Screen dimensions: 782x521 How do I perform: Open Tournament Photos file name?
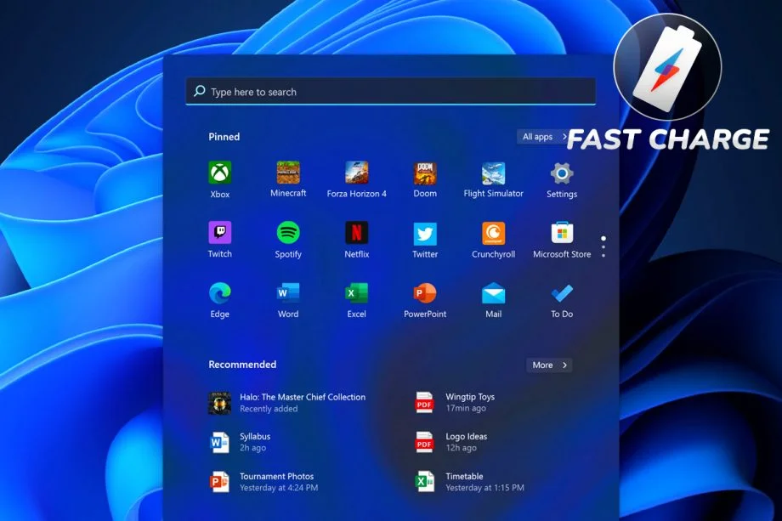point(276,476)
